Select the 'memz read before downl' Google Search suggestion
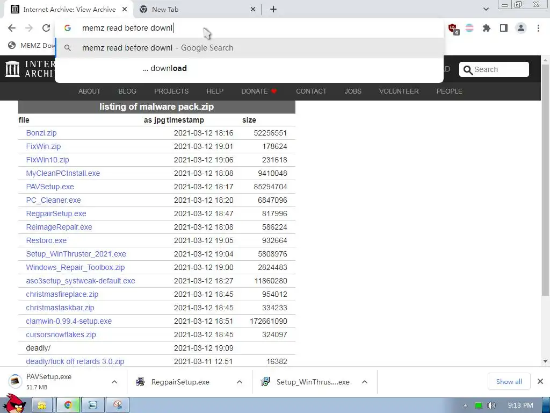 coord(249,48)
